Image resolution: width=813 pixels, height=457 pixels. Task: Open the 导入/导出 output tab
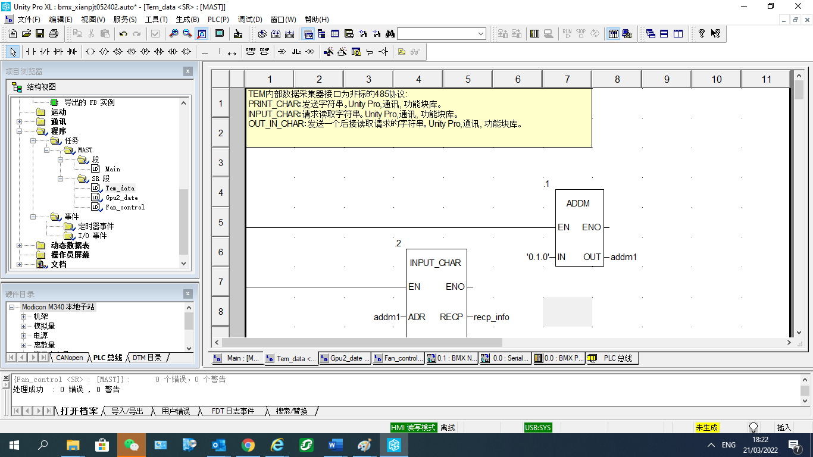[127, 411]
